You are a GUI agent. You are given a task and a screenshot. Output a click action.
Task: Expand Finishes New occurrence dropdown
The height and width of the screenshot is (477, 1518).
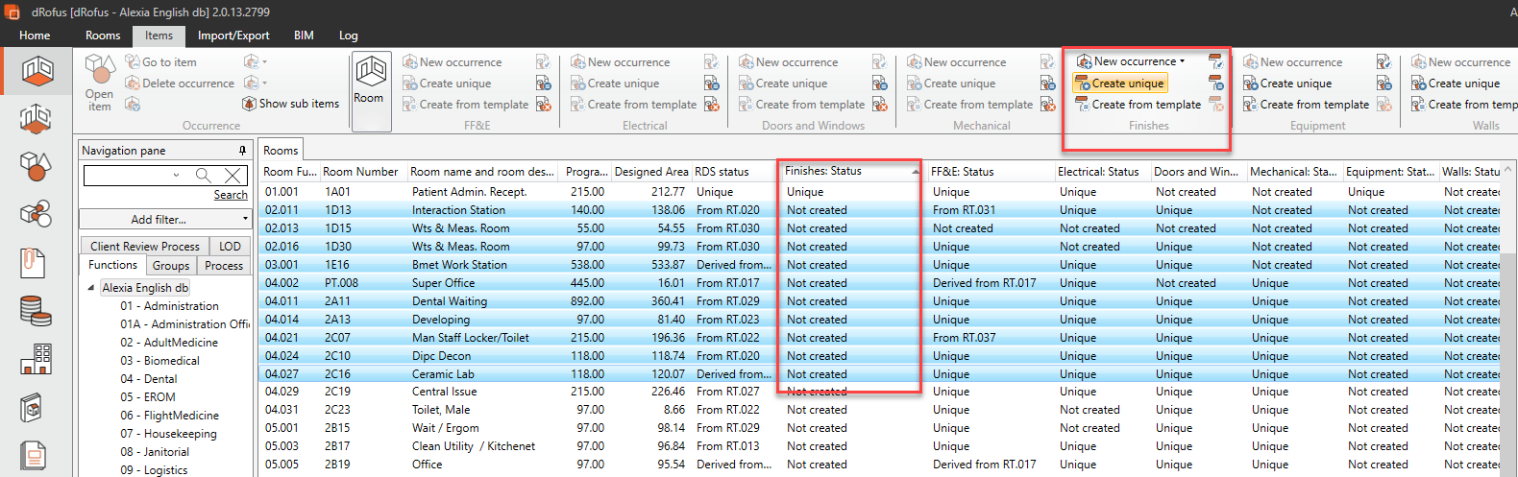pyautogui.click(x=1183, y=61)
